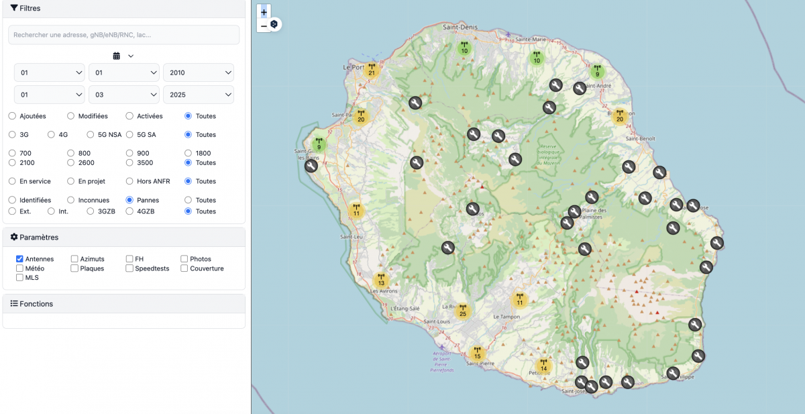Open the 2010 year dropdown

(198, 72)
